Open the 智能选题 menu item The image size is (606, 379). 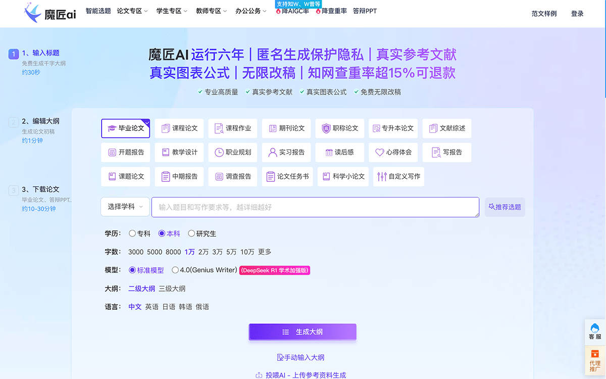coord(97,10)
